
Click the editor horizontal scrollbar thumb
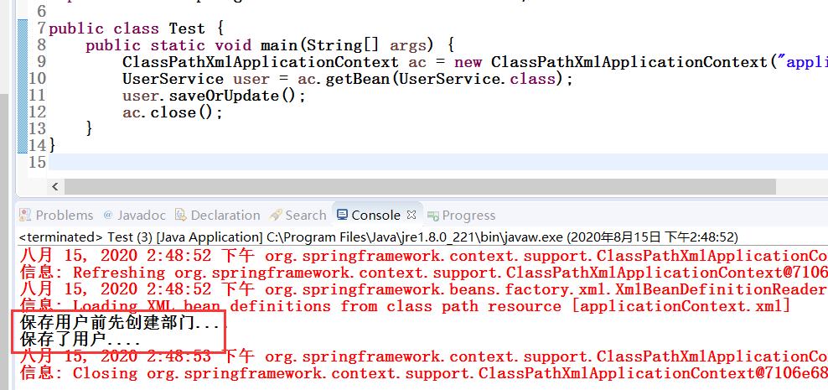click(420, 186)
